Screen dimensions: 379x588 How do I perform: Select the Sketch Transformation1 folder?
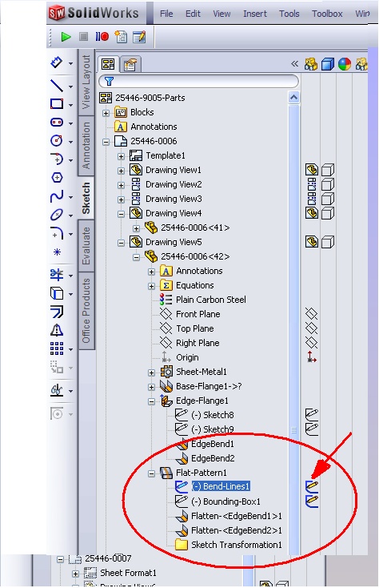coord(237,545)
